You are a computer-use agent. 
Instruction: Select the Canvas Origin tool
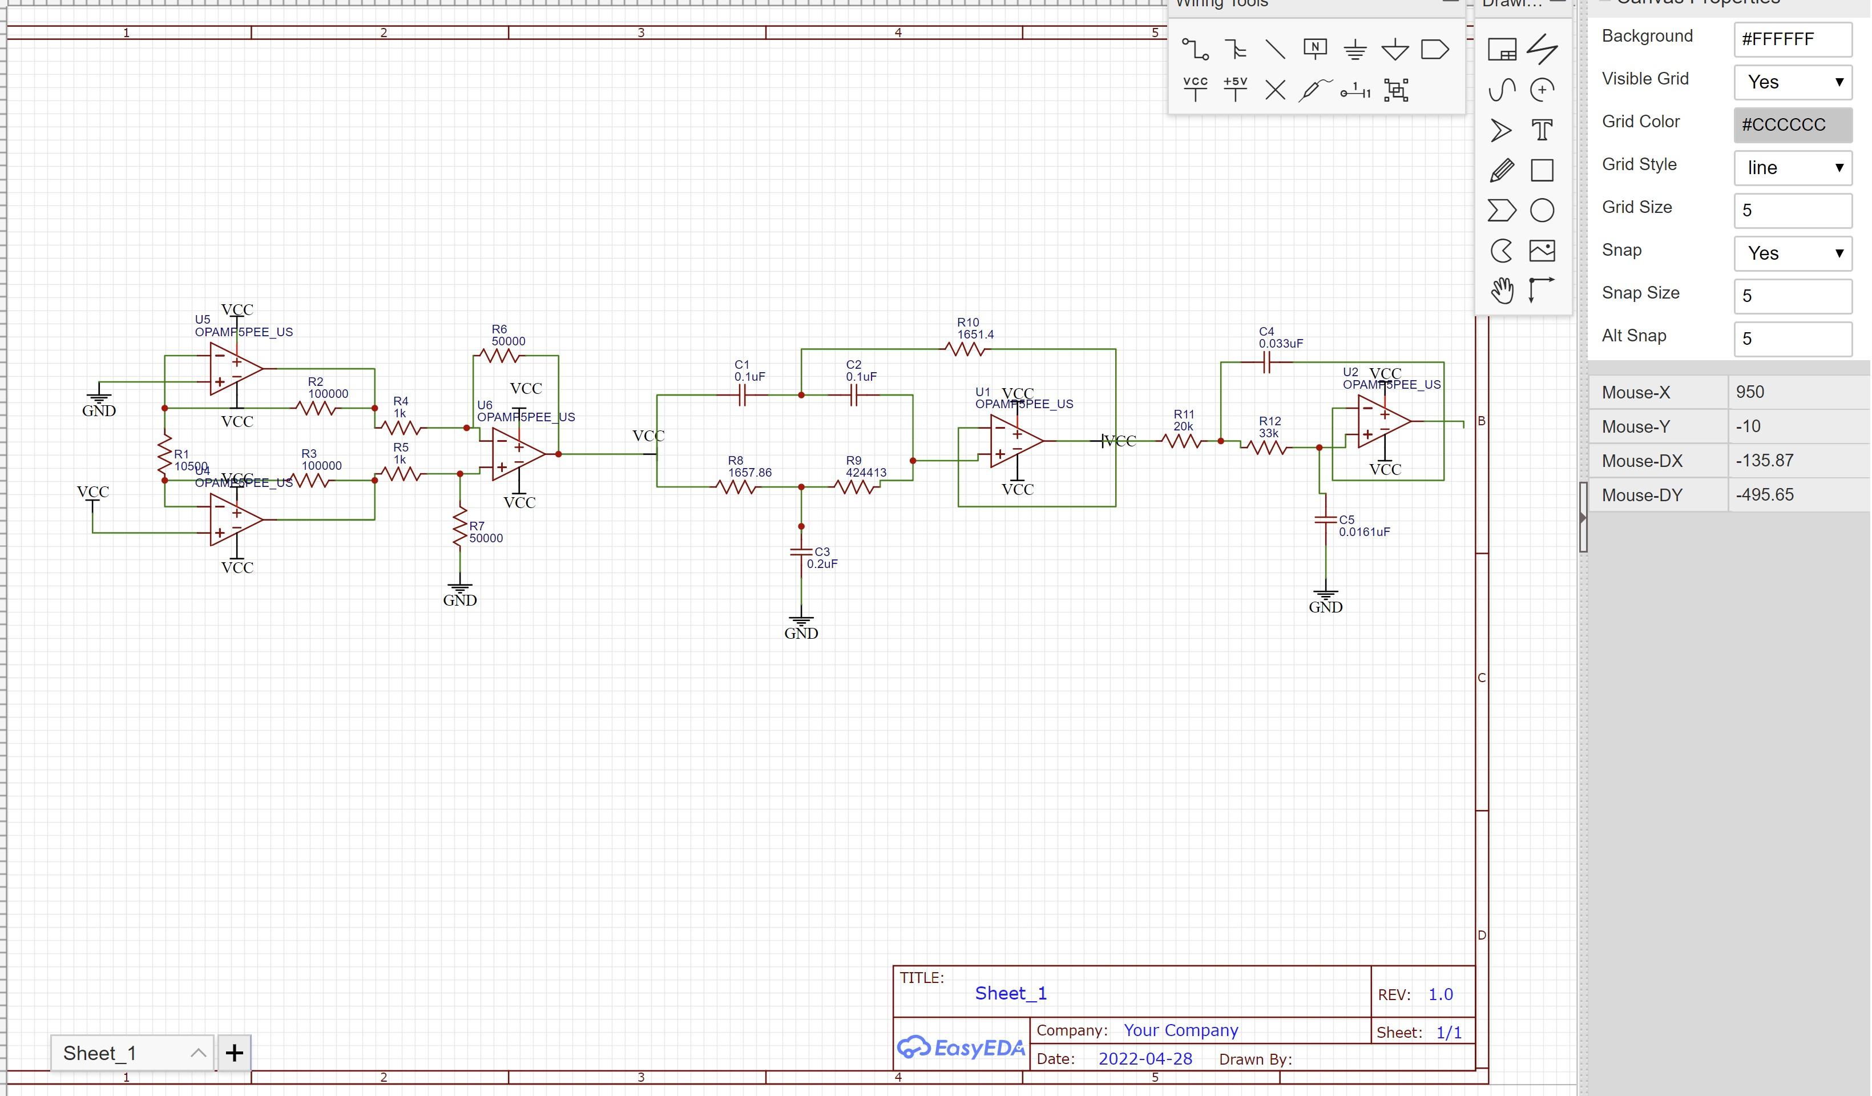click(1542, 290)
